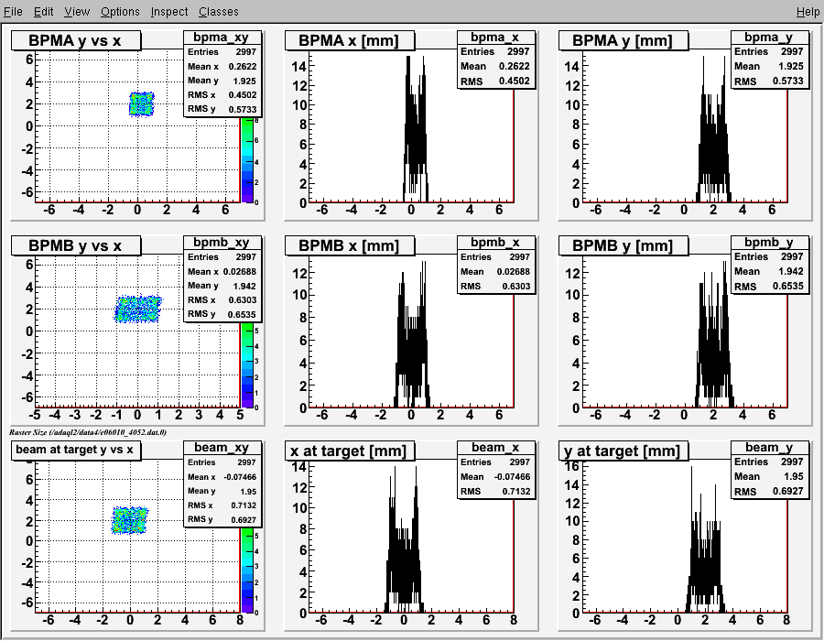The height and width of the screenshot is (641, 824).
Task: Click the BPMB y vs x scatter cluster
Action: tap(138, 309)
